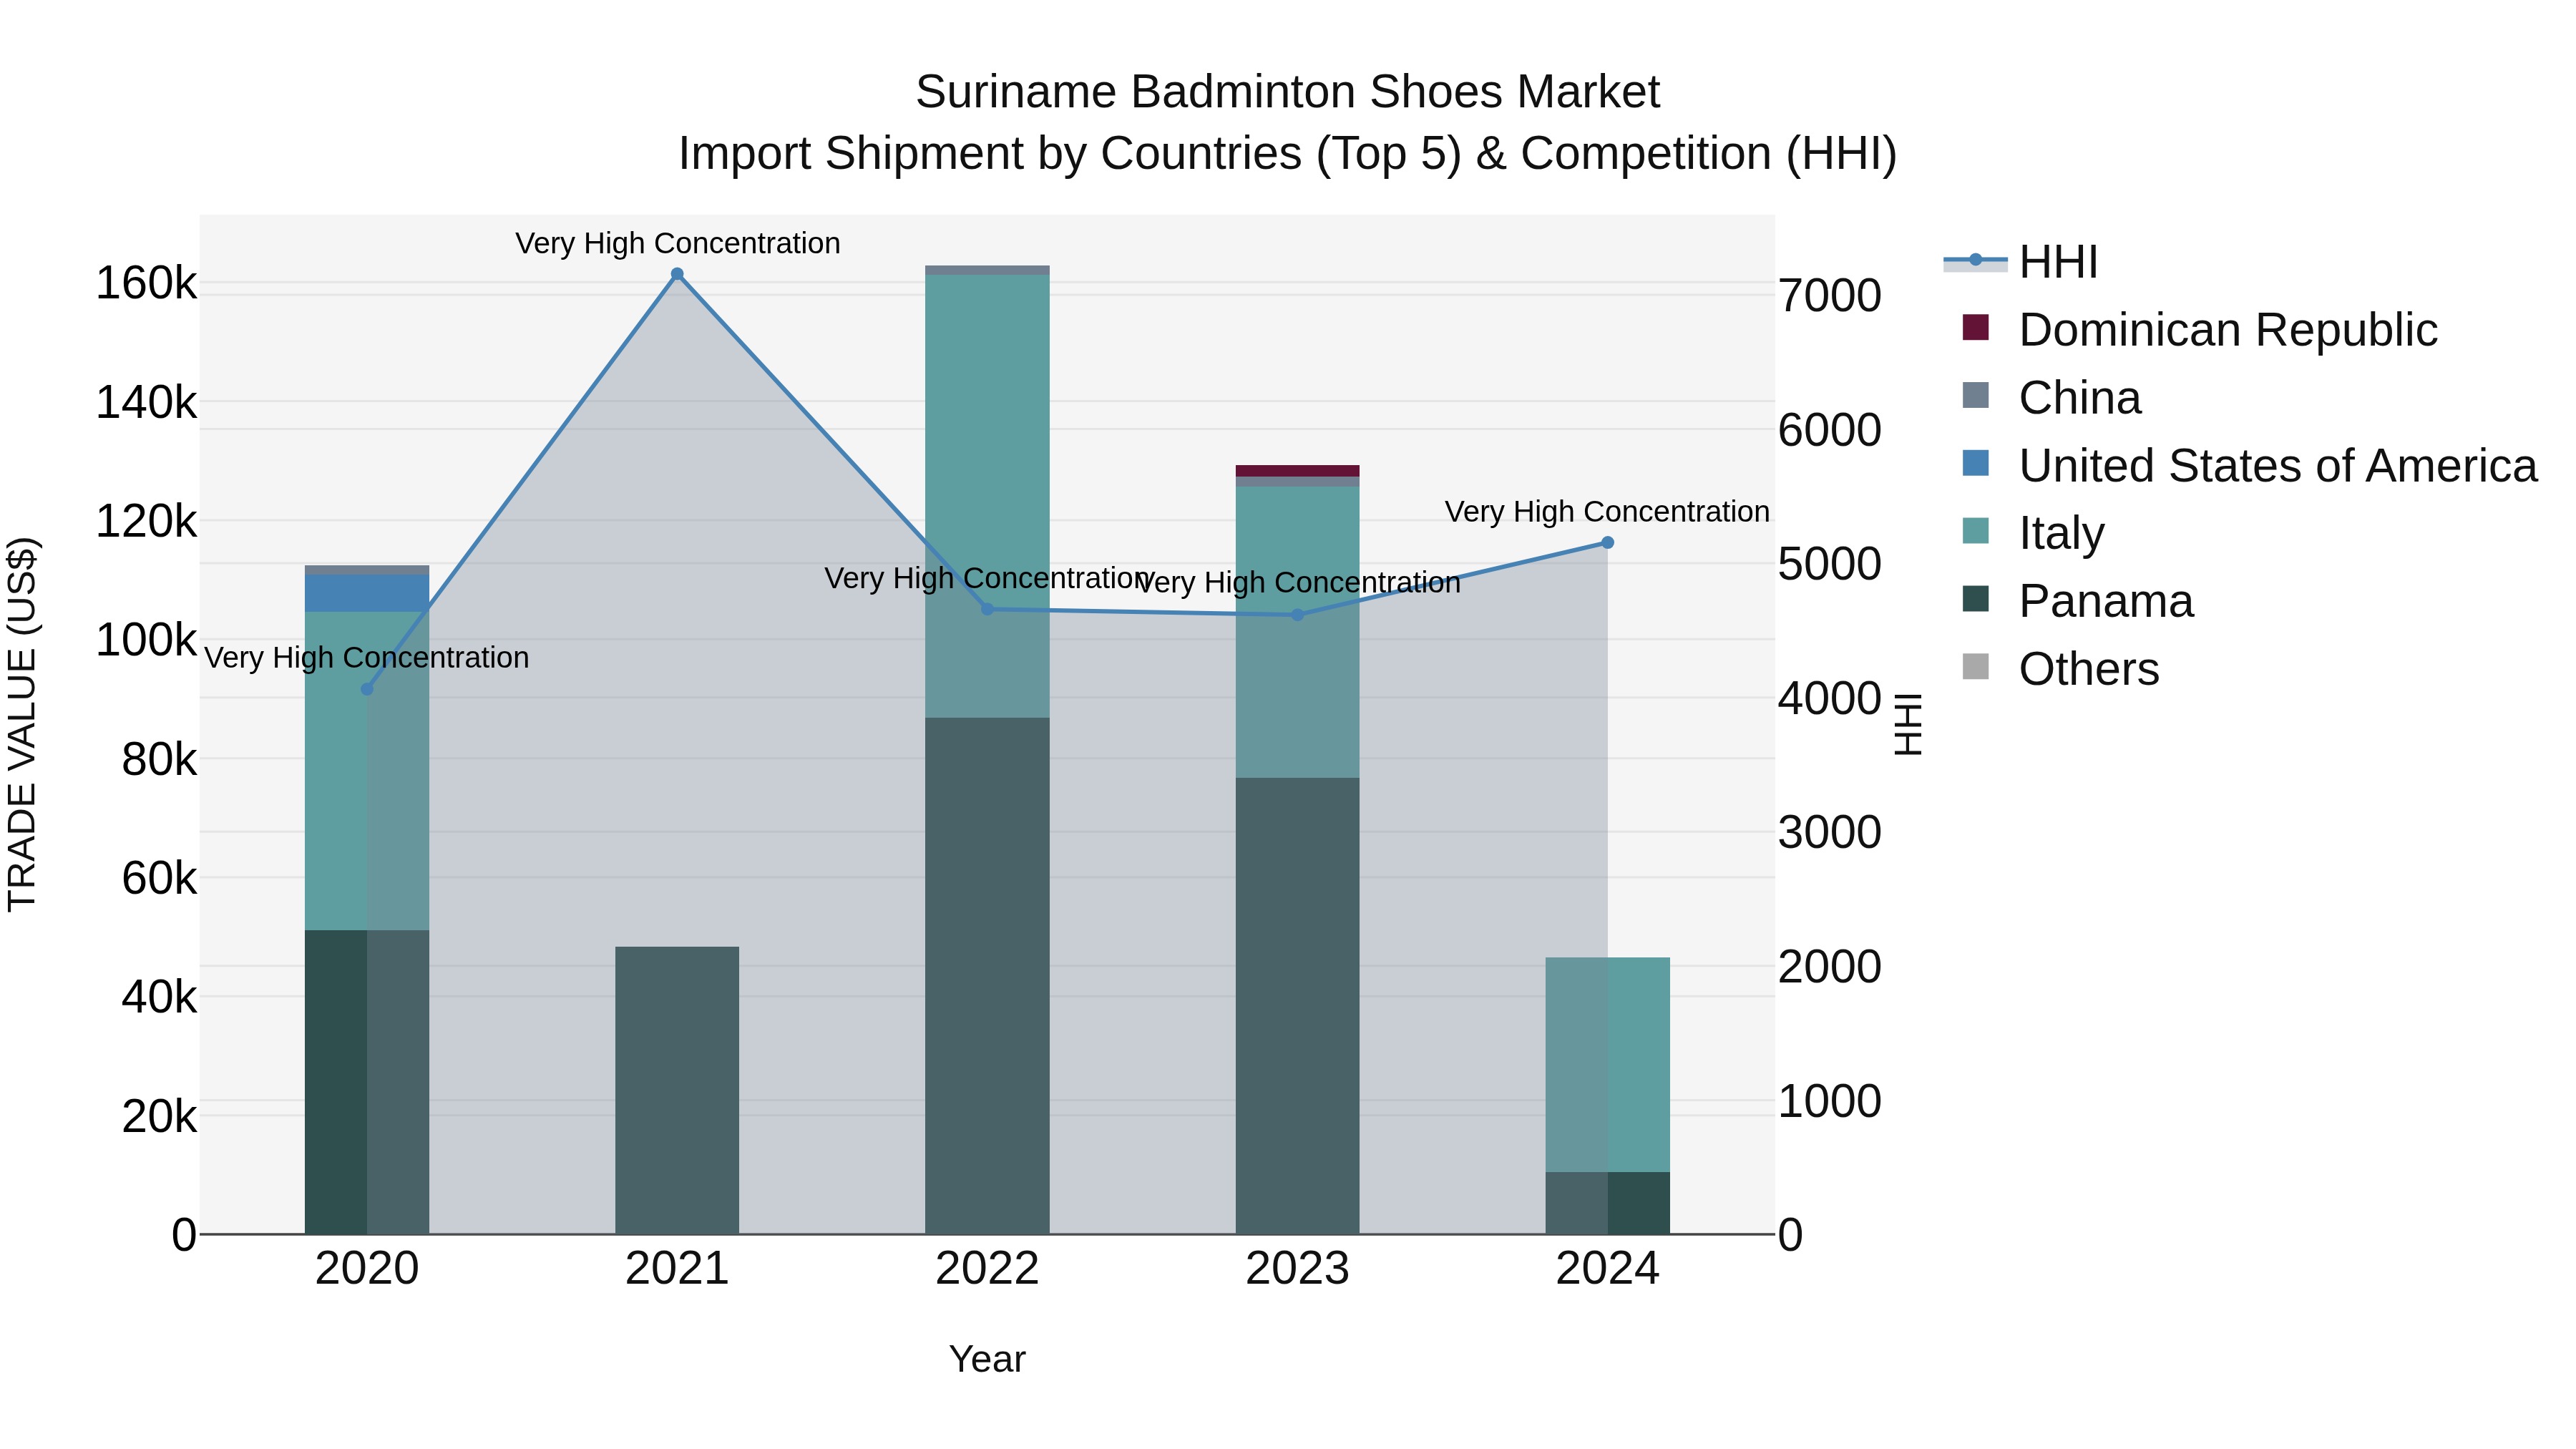Toggle the HHI line in legend

[x=2020, y=262]
